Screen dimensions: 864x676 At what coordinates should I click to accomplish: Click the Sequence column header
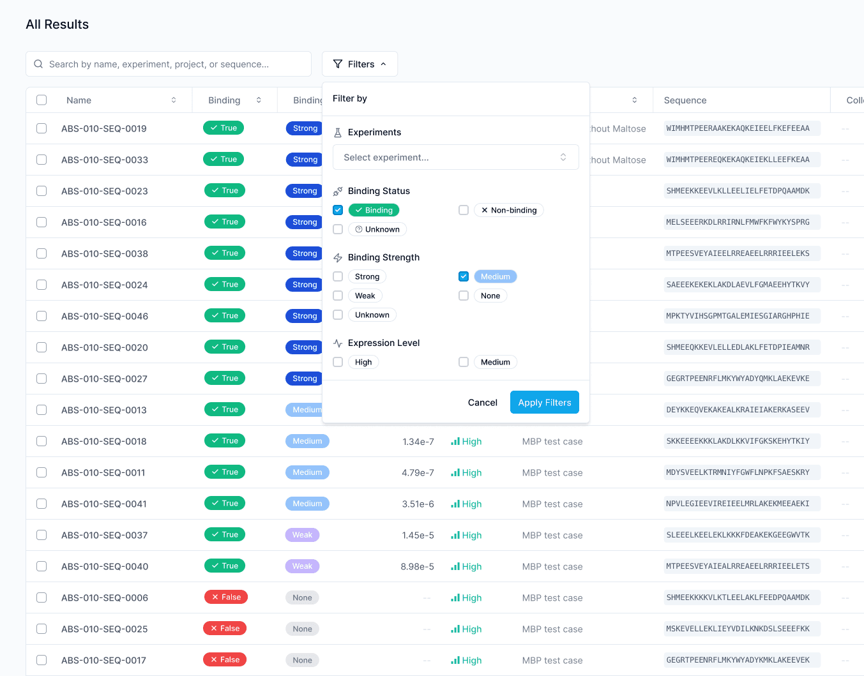(685, 100)
